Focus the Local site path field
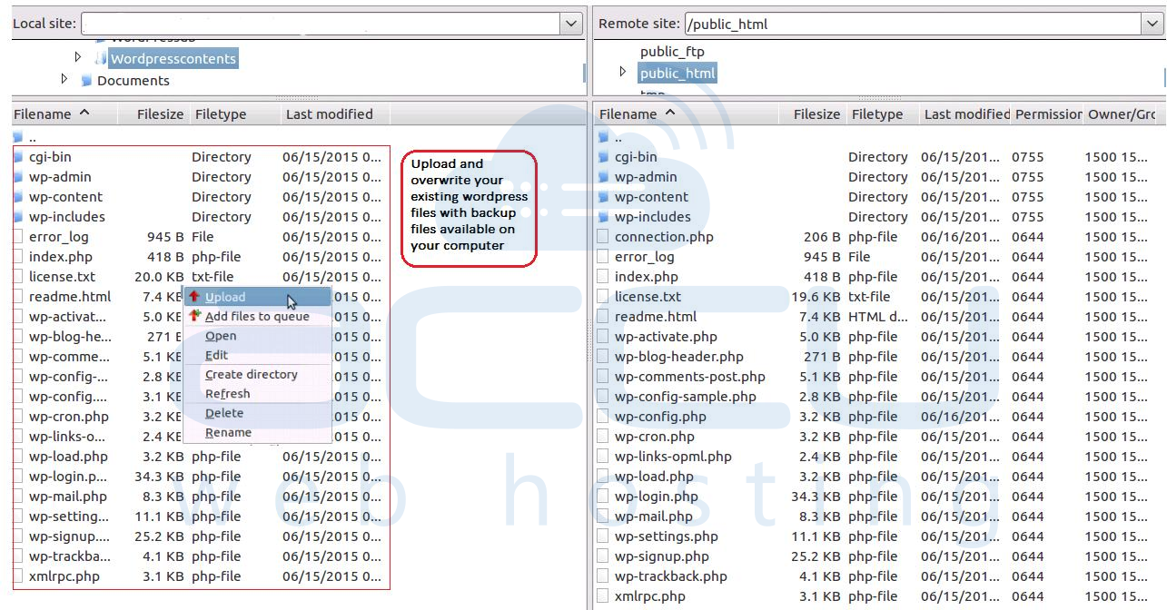This screenshot has height=610, width=1167. pyautogui.click(x=321, y=24)
